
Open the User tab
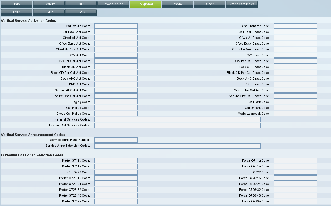[x=210, y=4]
